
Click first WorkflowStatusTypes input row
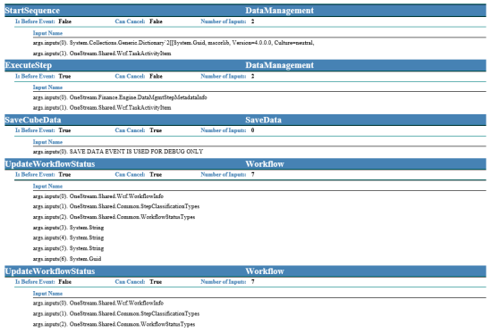(x=114, y=217)
